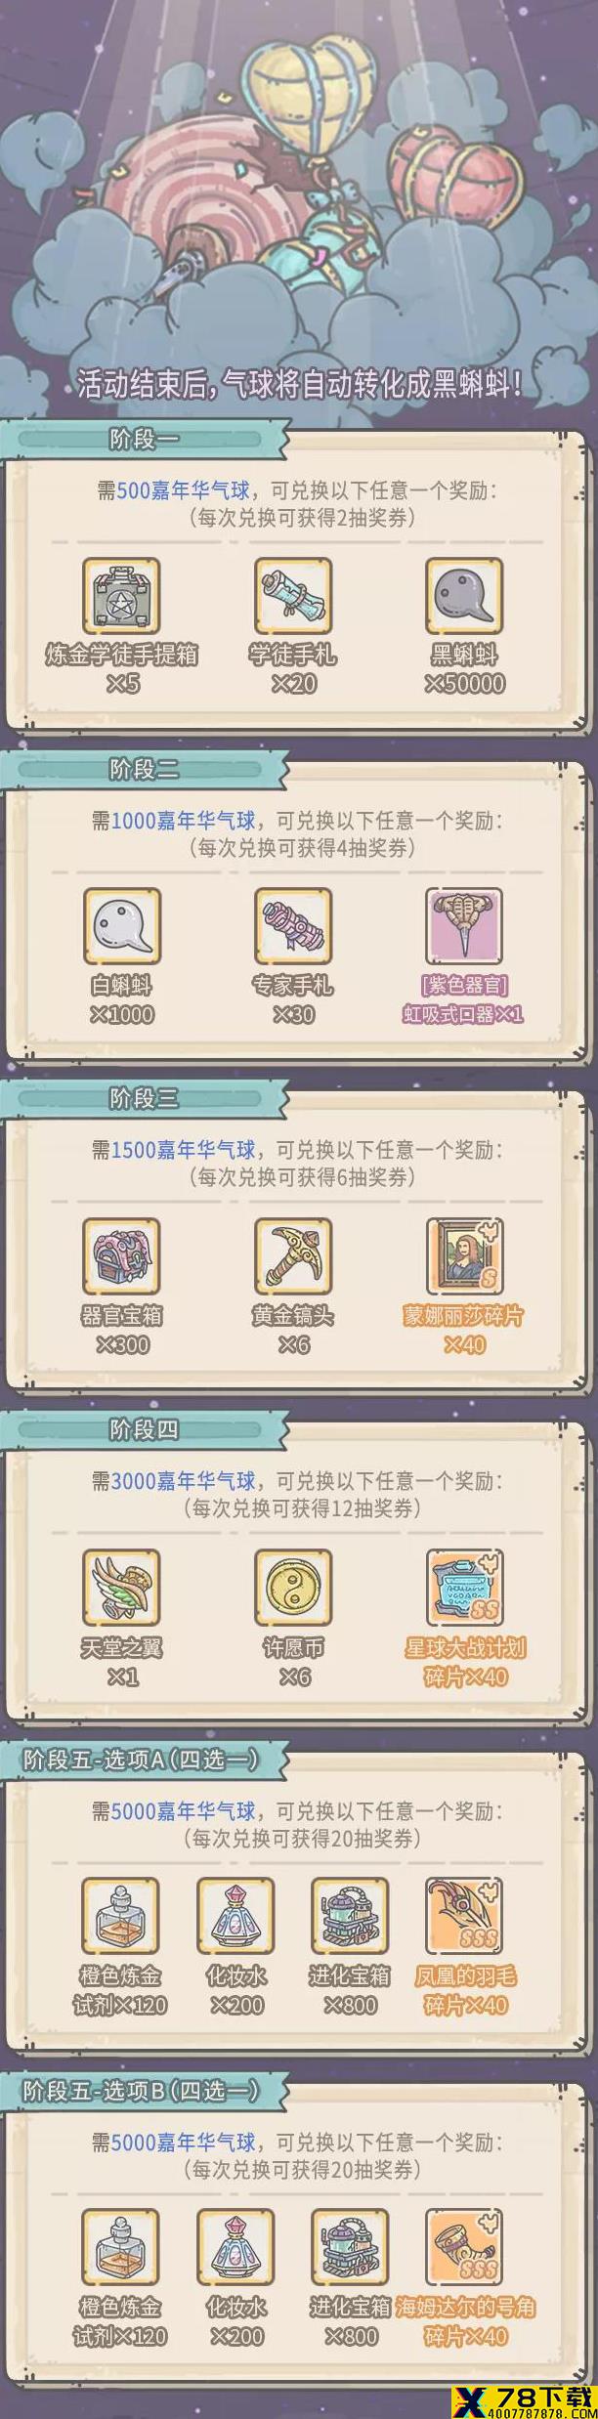Pick the 虹吸式口器 purple organ icon
The height and width of the screenshot is (2419, 598).
click(464, 926)
